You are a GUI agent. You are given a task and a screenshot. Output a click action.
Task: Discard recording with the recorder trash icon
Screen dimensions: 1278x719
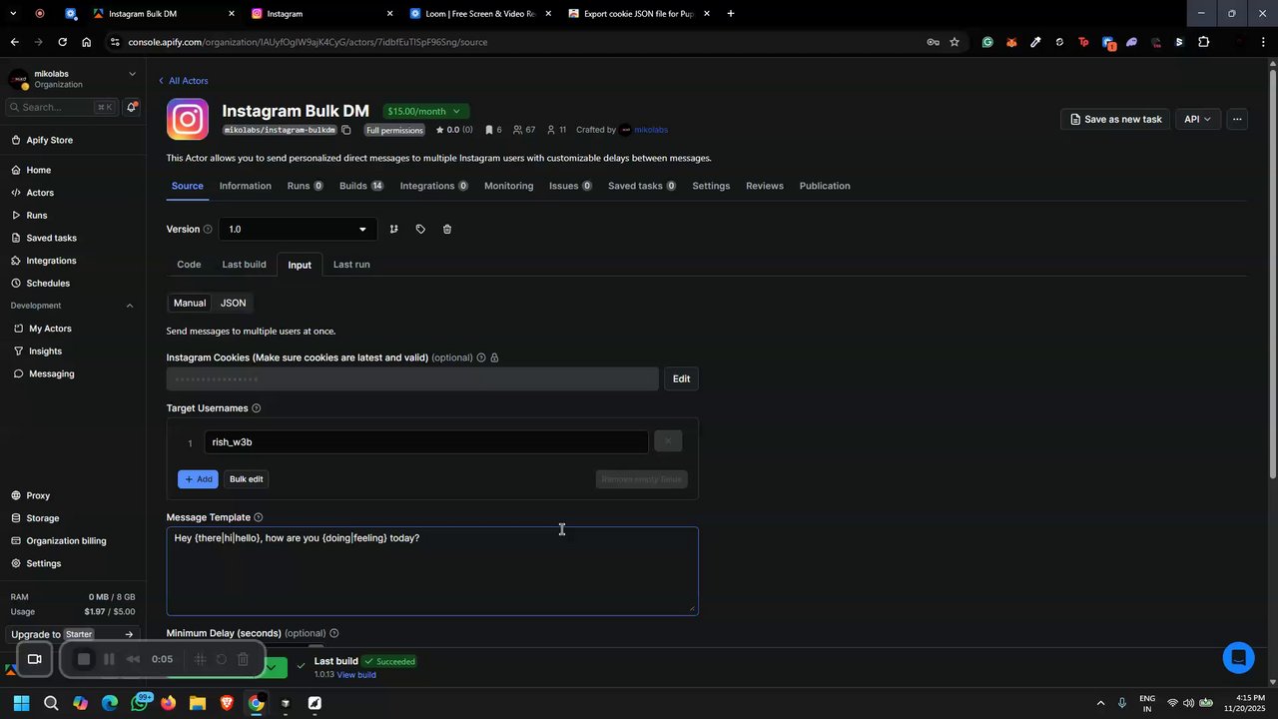click(x=243, y=659)
